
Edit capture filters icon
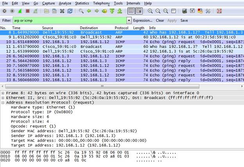point(185,11)
